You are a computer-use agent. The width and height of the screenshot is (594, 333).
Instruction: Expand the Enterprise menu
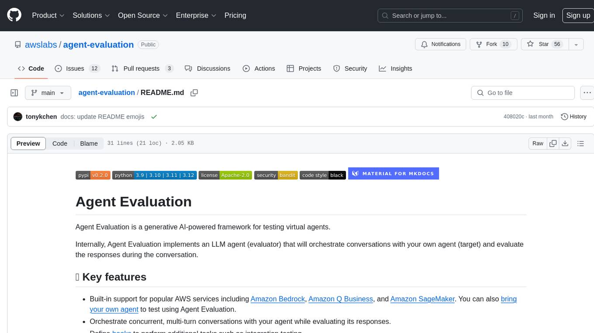click(x=196, y=15)
